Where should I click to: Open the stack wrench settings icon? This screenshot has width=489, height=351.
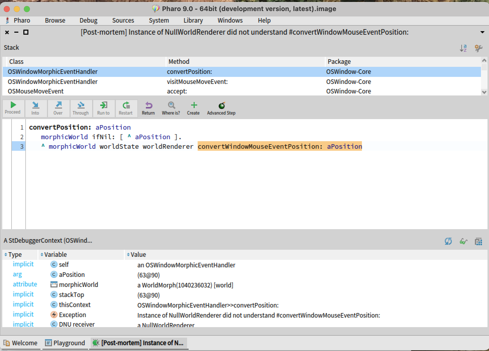pos(478,48)
